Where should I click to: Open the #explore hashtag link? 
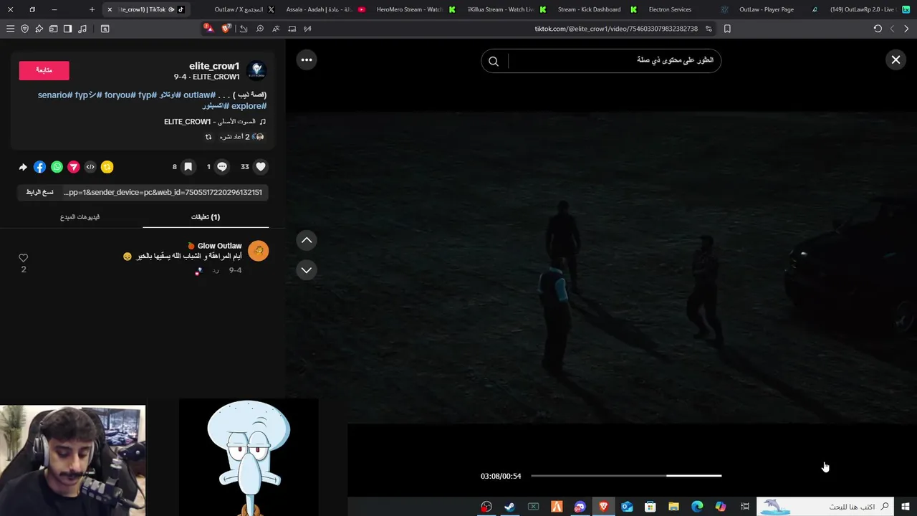(249, 106)
